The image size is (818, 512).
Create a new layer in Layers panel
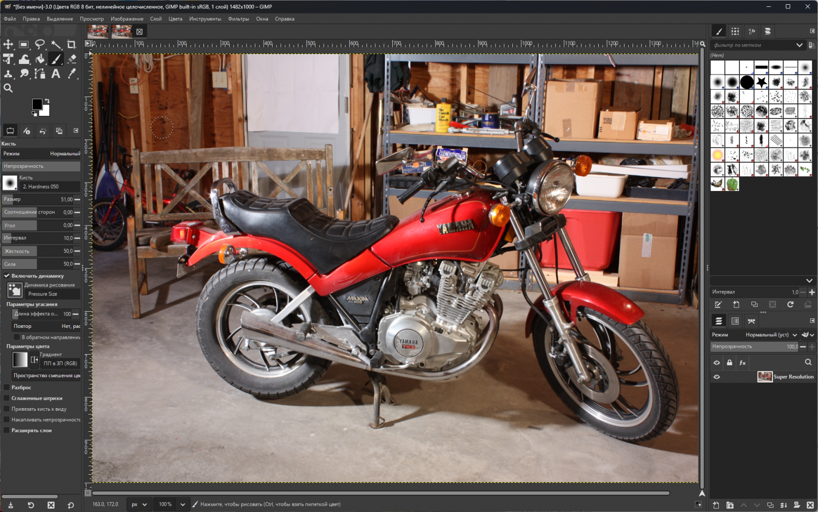tap(716, 505)
